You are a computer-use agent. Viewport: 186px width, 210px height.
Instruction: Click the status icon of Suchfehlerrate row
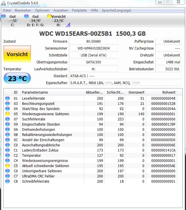7,119
